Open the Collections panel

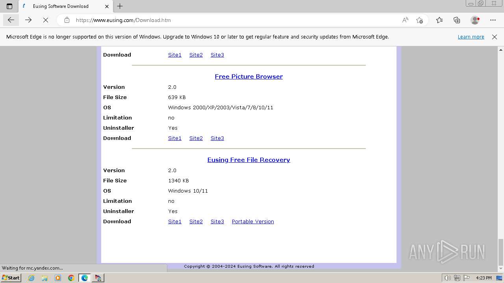point(457,20)
